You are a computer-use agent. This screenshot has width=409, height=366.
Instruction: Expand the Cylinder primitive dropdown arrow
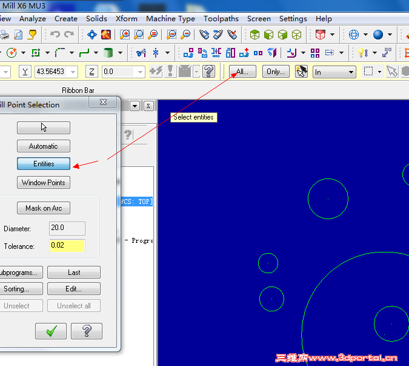(120, 53)
